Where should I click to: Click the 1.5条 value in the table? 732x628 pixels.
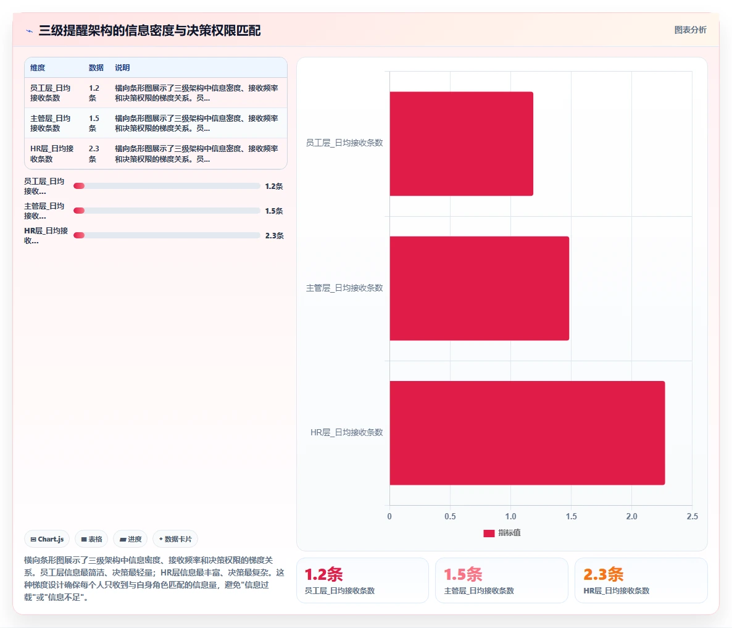[x=94, y=124]
